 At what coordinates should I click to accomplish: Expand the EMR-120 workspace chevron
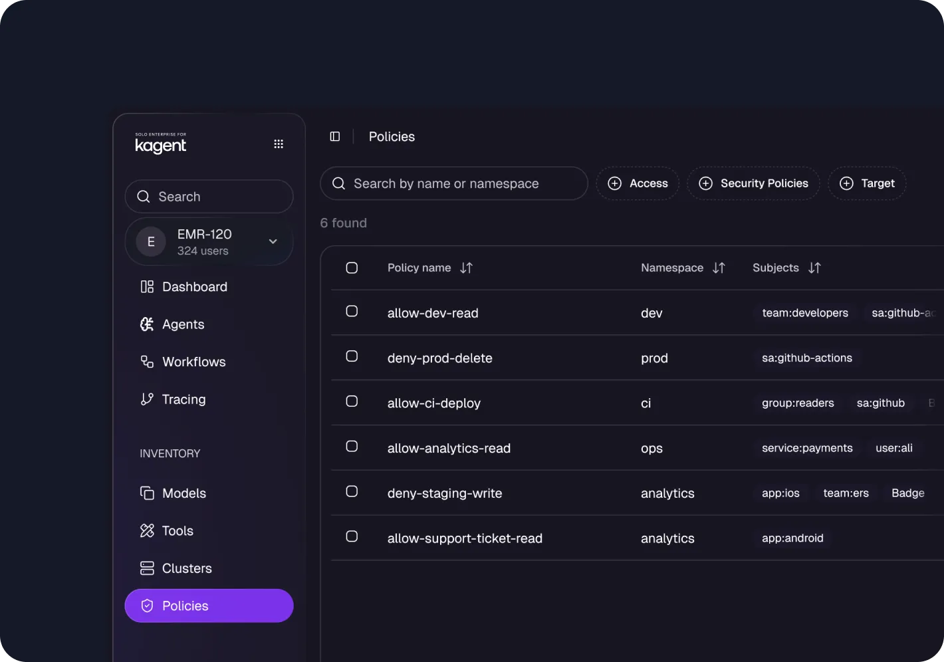(273, 241)
